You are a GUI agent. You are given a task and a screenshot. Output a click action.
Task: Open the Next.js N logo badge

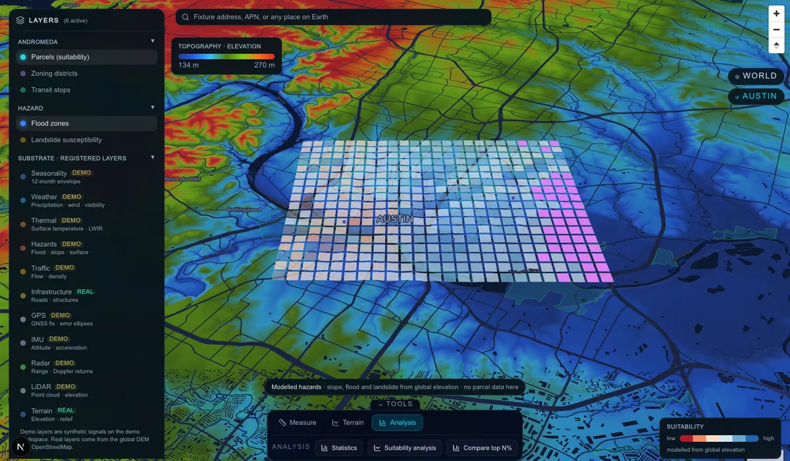(x=21, y=448)
